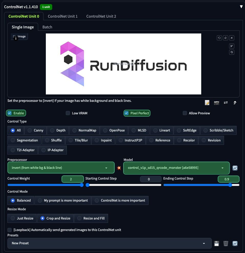Choose the MLSD control type

coord(139,130)
